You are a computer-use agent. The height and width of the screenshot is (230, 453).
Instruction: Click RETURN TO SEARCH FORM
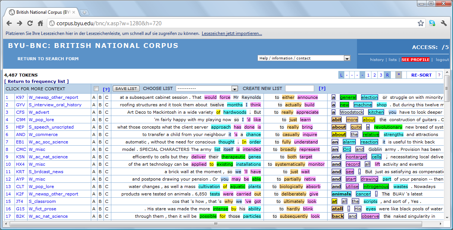point(48,59)
